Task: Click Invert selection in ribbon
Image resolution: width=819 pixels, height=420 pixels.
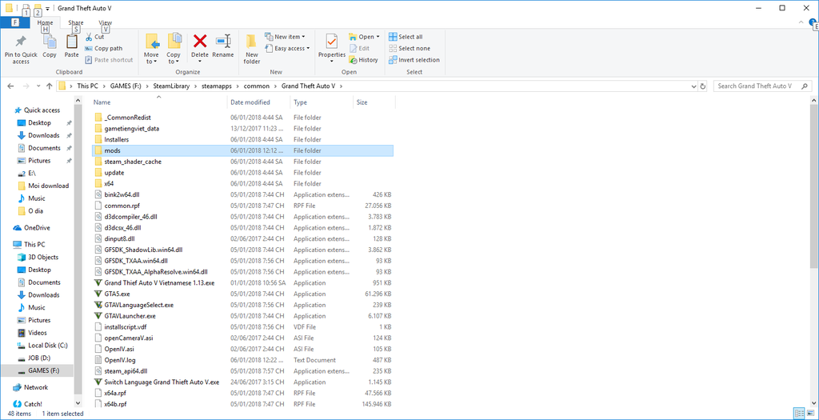Action: tap(414, 60)
